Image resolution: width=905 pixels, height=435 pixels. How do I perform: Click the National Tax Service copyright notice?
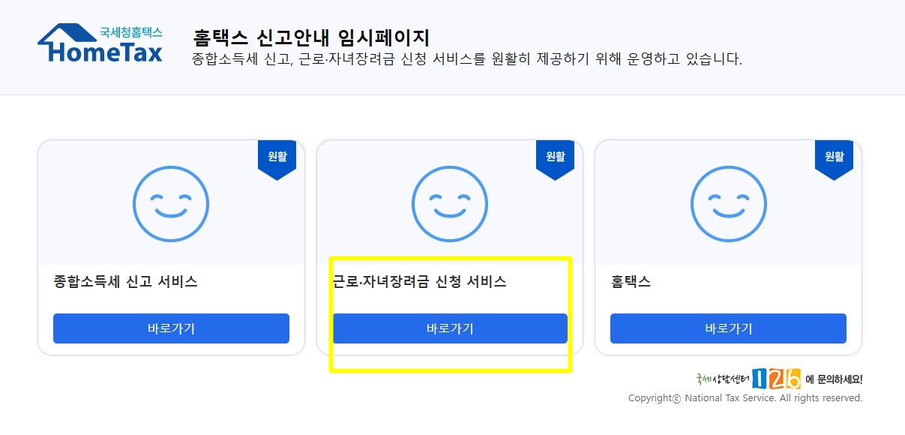click(745, 398)
